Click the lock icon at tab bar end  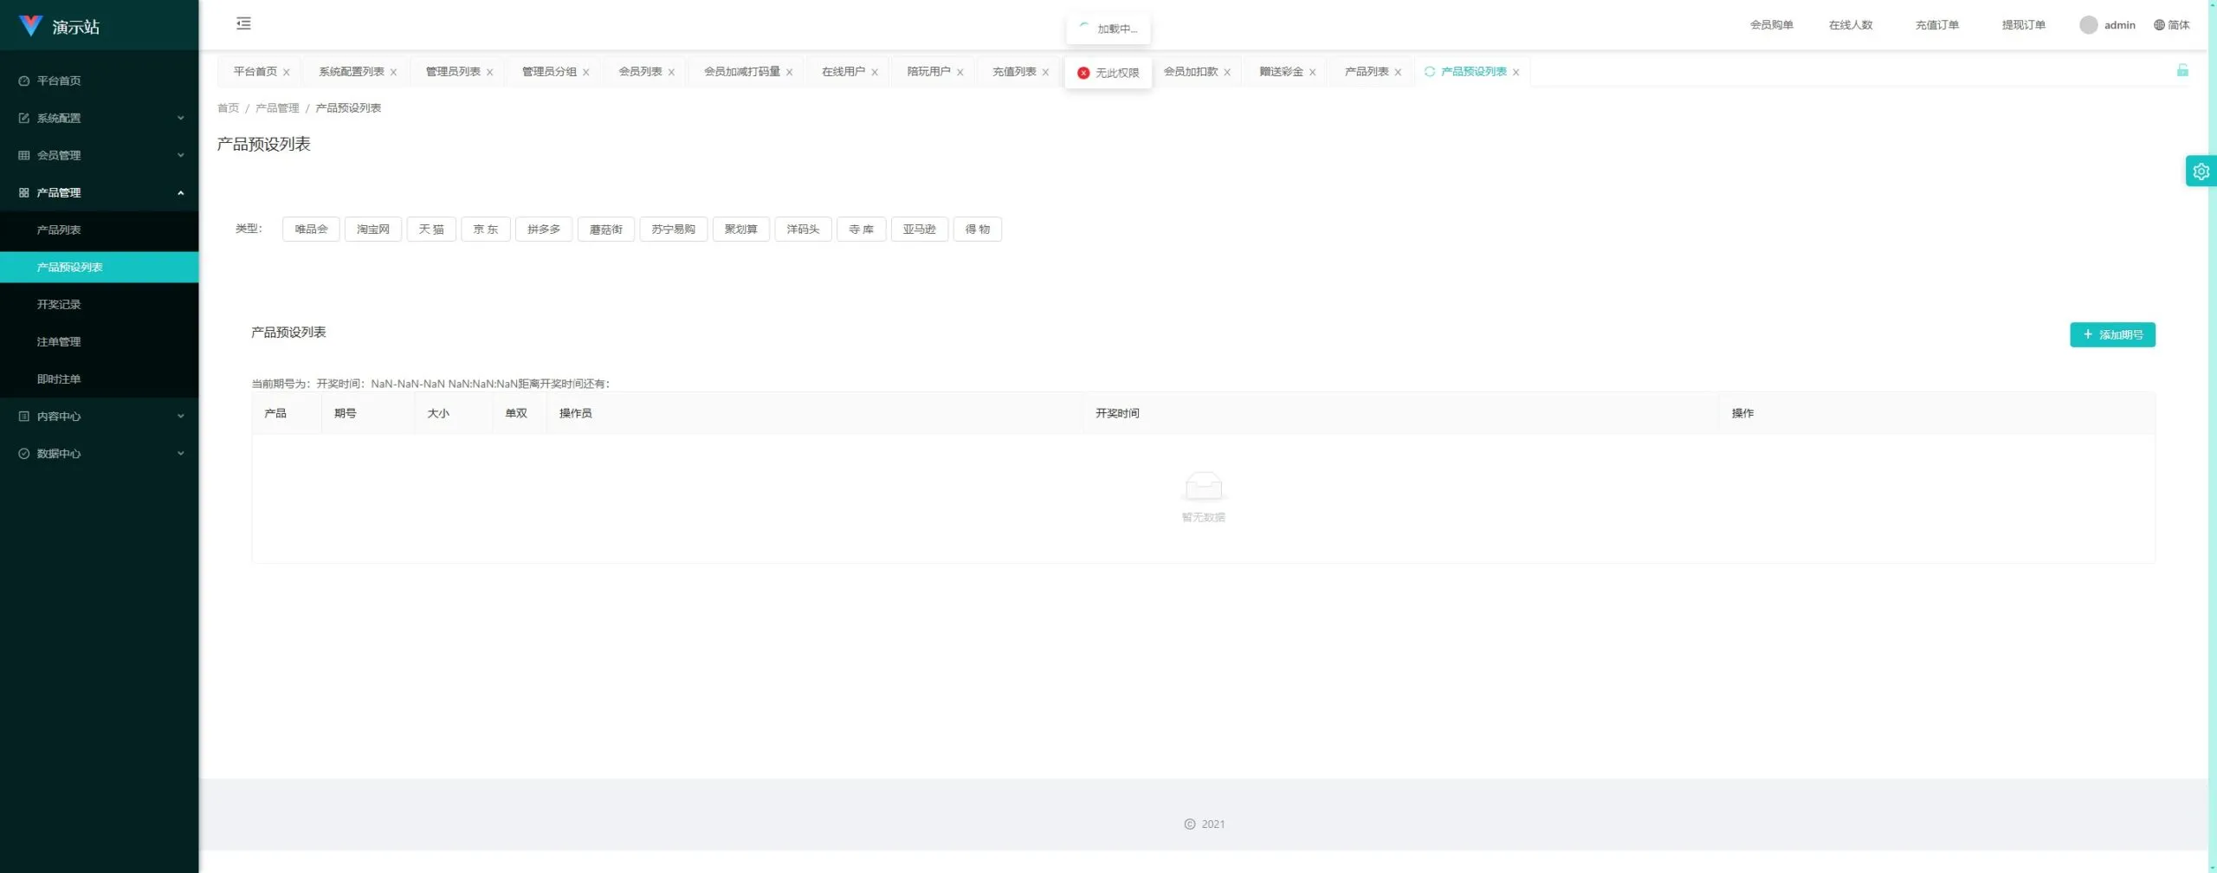tap(2182, 70)
